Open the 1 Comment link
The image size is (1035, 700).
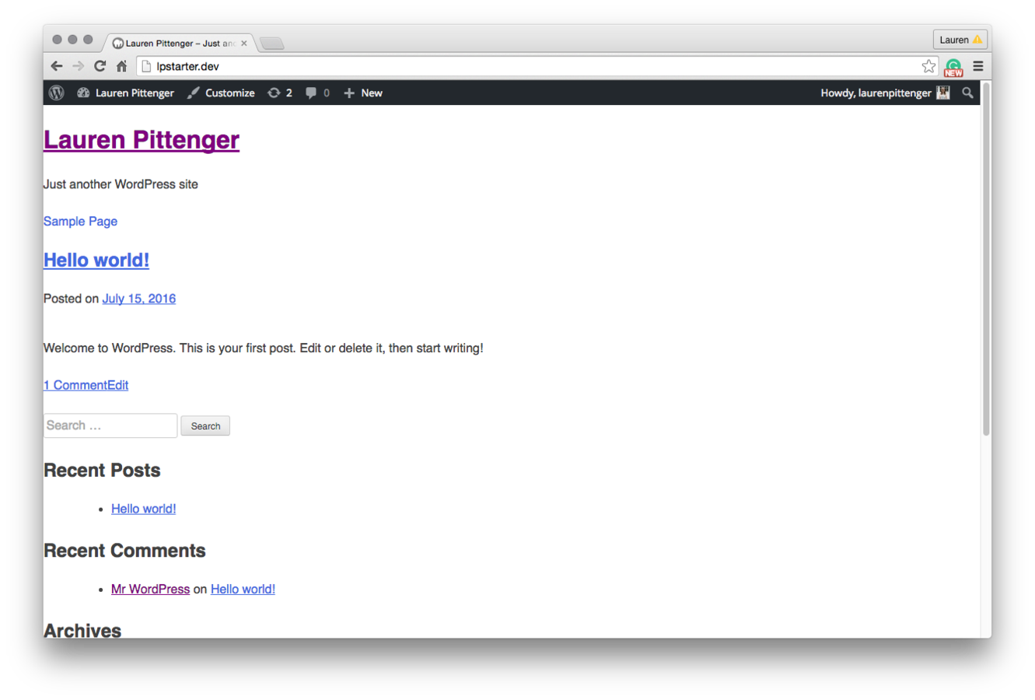[x=75, y=385]
